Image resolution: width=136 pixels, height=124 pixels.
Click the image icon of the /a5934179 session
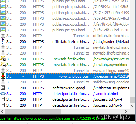3,18
